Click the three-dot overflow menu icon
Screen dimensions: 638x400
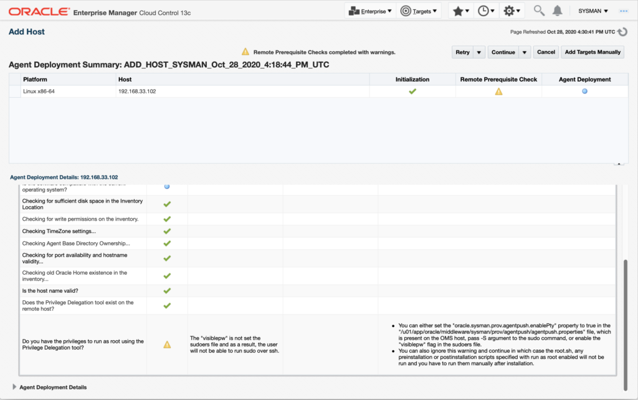pos(623,11)
